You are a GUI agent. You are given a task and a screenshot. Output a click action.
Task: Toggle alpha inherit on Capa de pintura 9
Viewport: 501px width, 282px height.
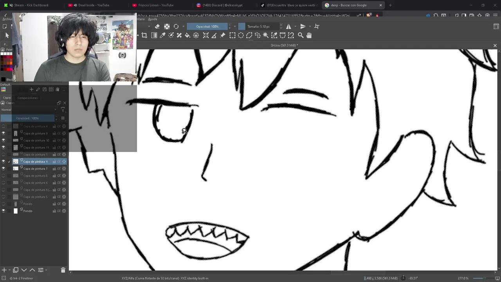tap(59, 133)
